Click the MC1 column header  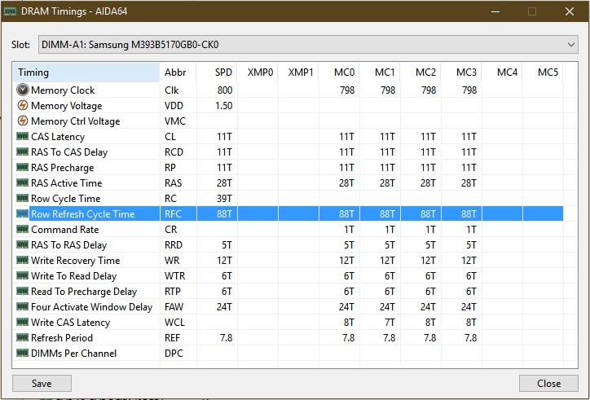pos(380,73)
